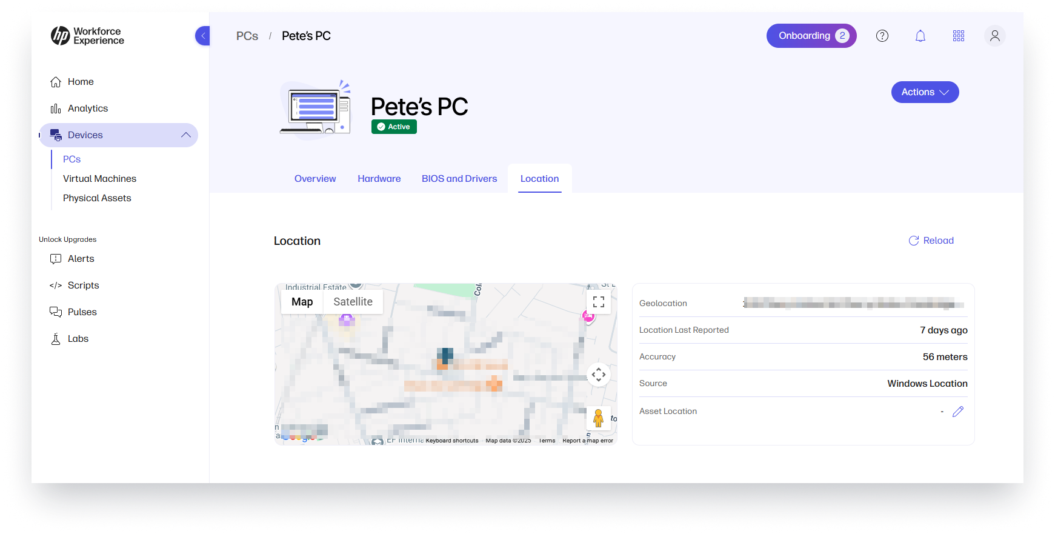The width and height of the screenshot is (1055, 534).
Task: Reload the location data
Action: (x=931, y=241)
